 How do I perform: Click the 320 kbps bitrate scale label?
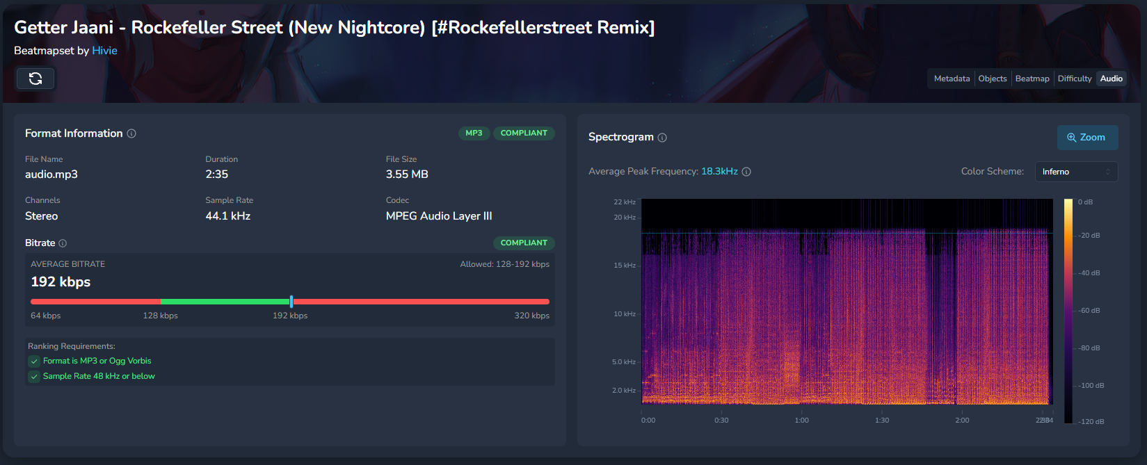[x=531, y=316]
